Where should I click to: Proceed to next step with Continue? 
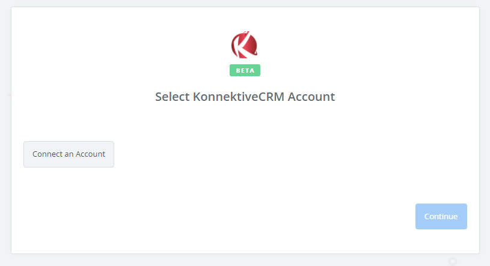pos(441,216)
